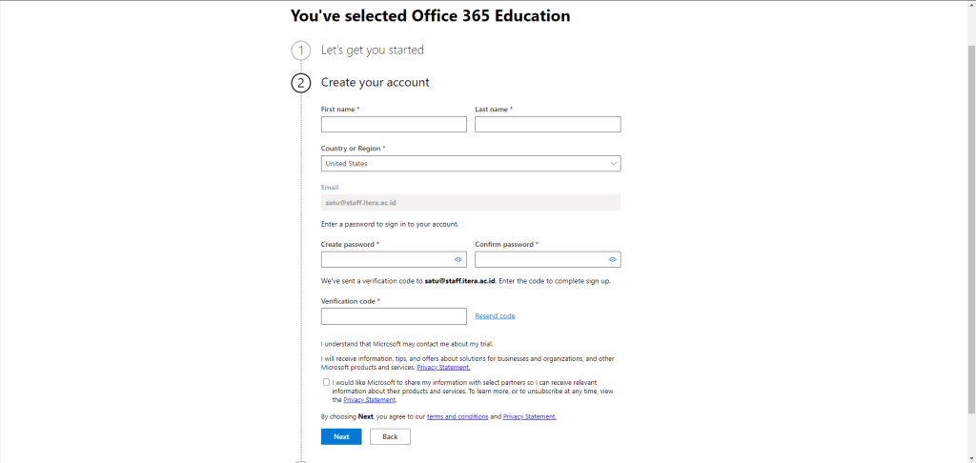The width and height of the screenshot is (976, 463).
Task: Click the step 1 circle icon
Action: 301,50
